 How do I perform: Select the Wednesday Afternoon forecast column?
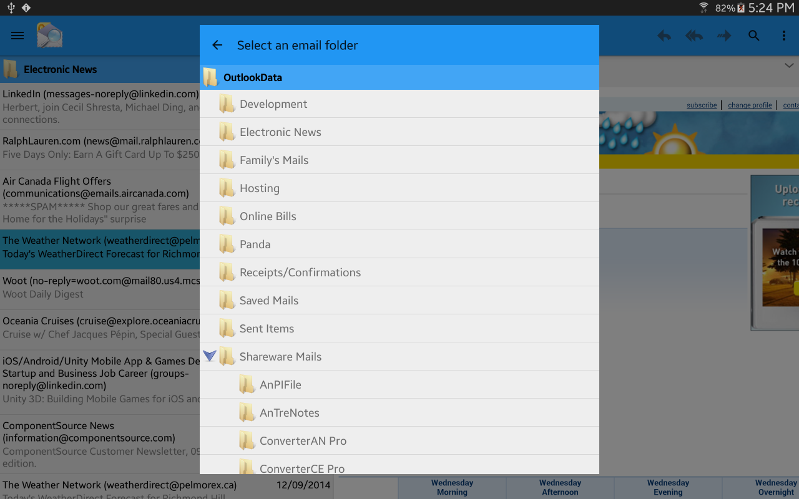(560, 488)
